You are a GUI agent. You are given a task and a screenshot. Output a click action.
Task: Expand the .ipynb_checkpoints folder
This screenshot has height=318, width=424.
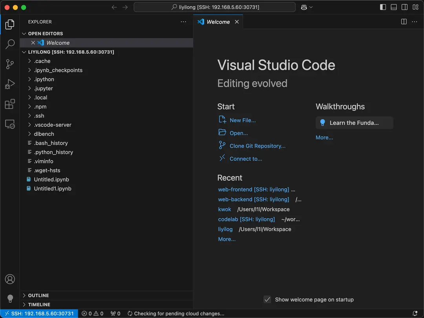tap(106, 70)
